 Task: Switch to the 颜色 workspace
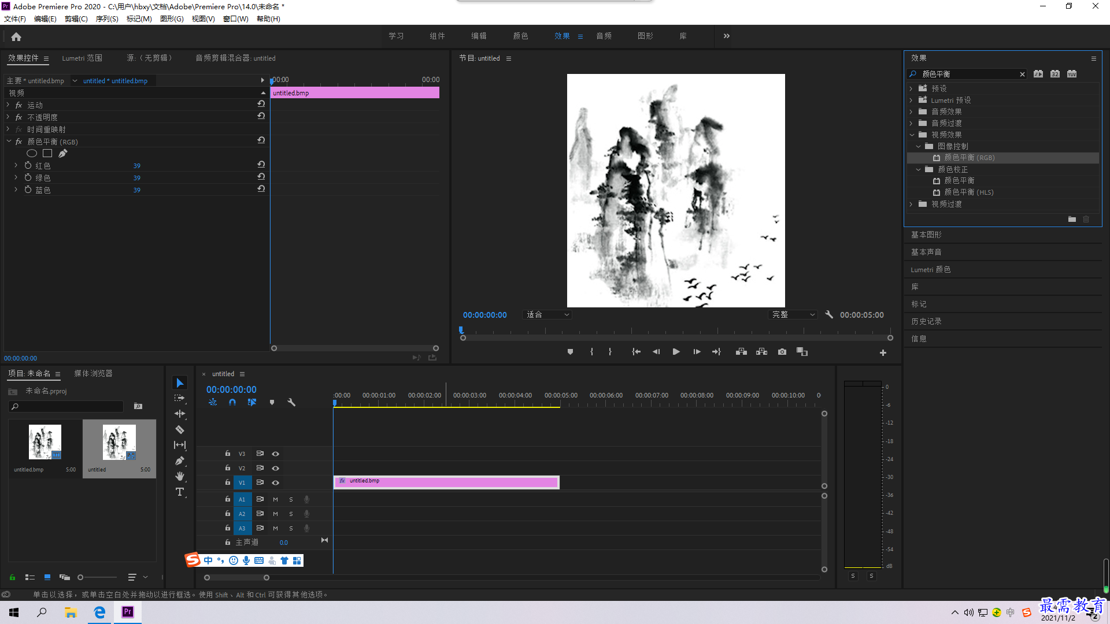pyautogui.click(x=520, y=36)
